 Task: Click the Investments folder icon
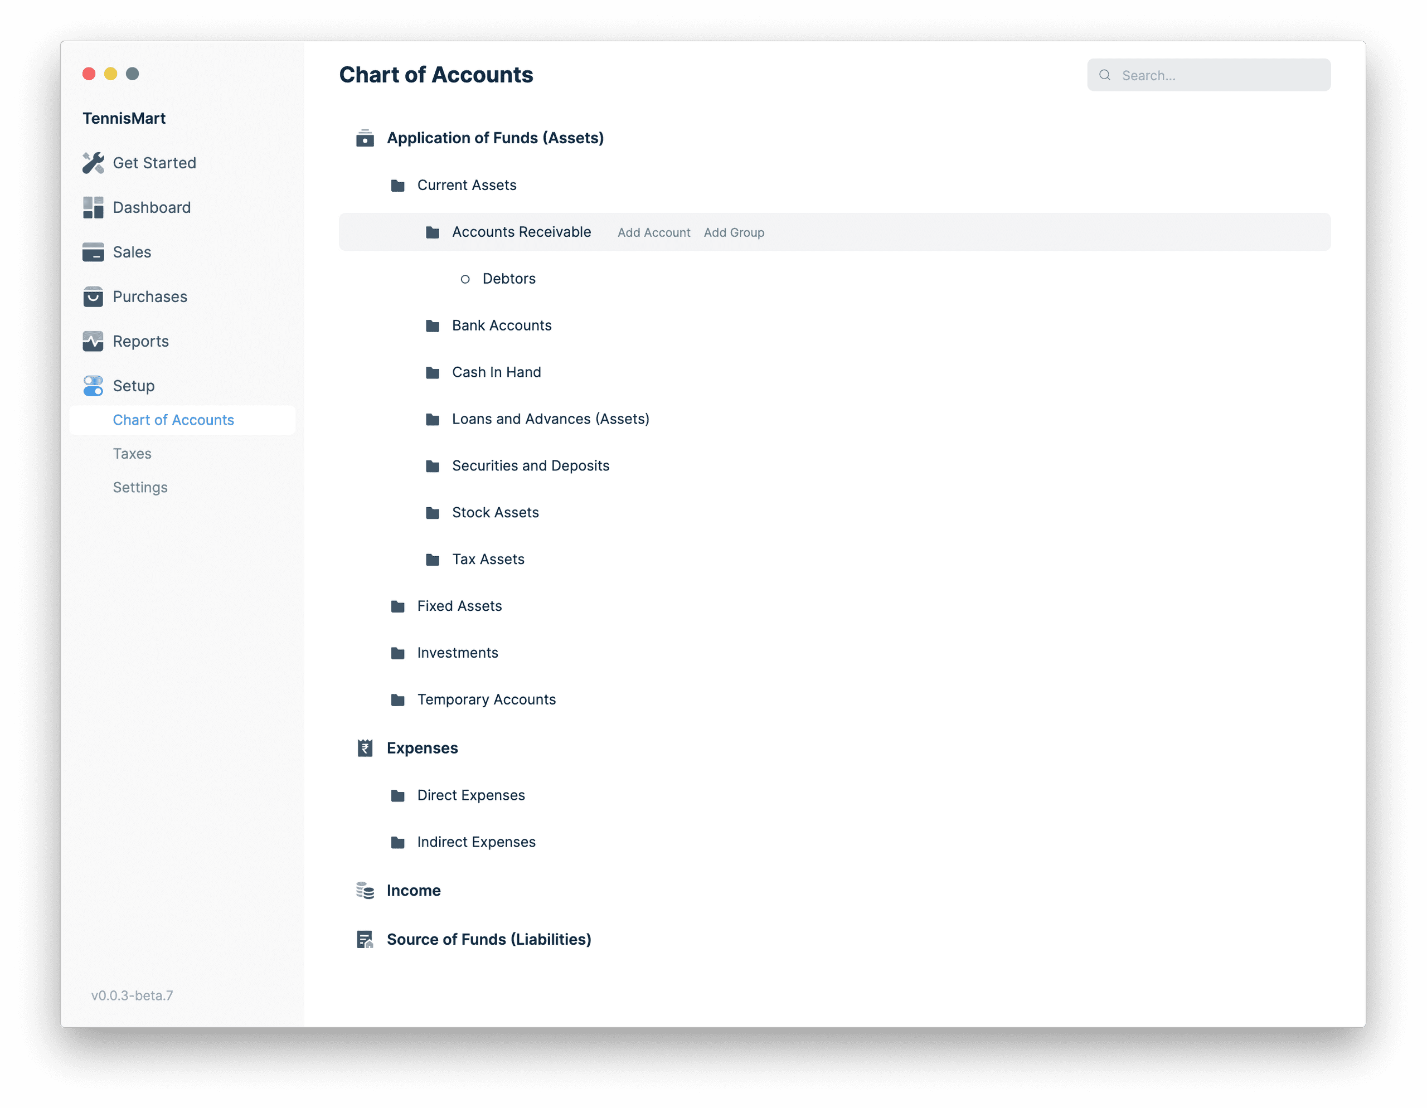(397, 653)
